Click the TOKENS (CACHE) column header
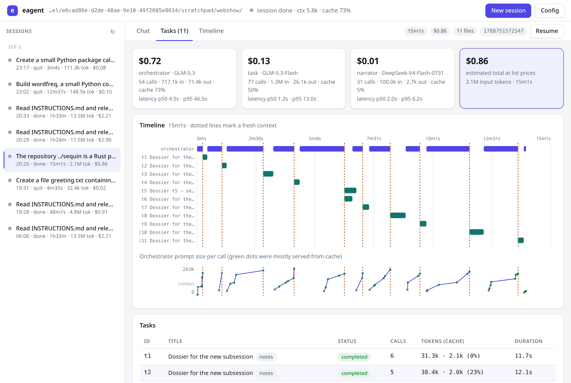 coord(443,341)
